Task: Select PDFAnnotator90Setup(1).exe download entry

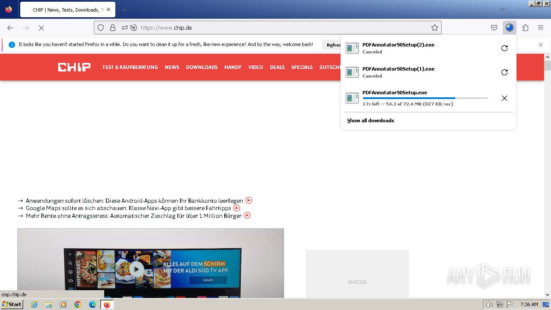Action: 420,72
